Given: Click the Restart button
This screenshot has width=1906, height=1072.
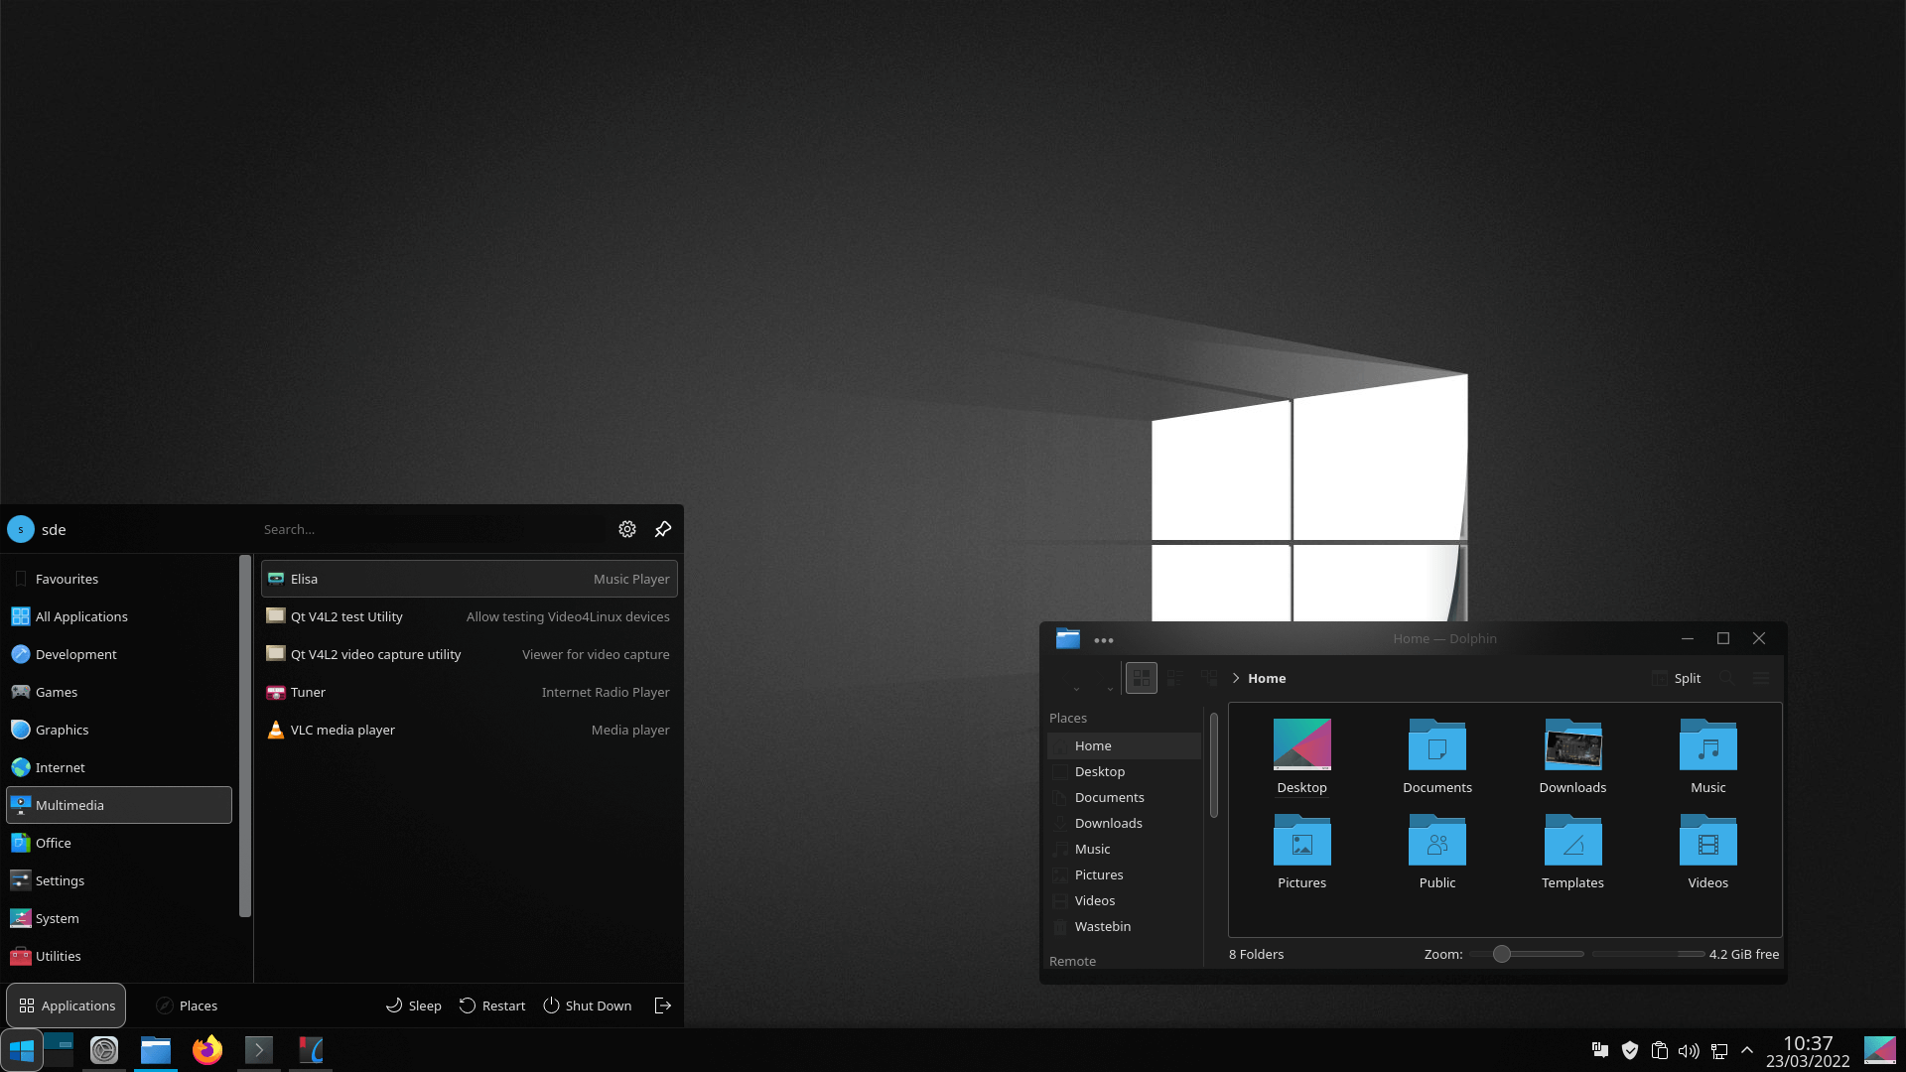Looking at the screenshot, I should pyautogui.click(x=492, y=1005).
